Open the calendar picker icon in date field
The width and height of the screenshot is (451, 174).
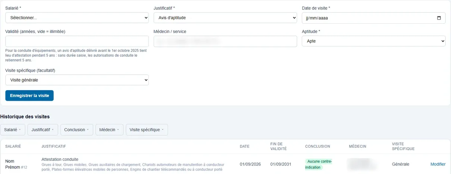[439, 18]
